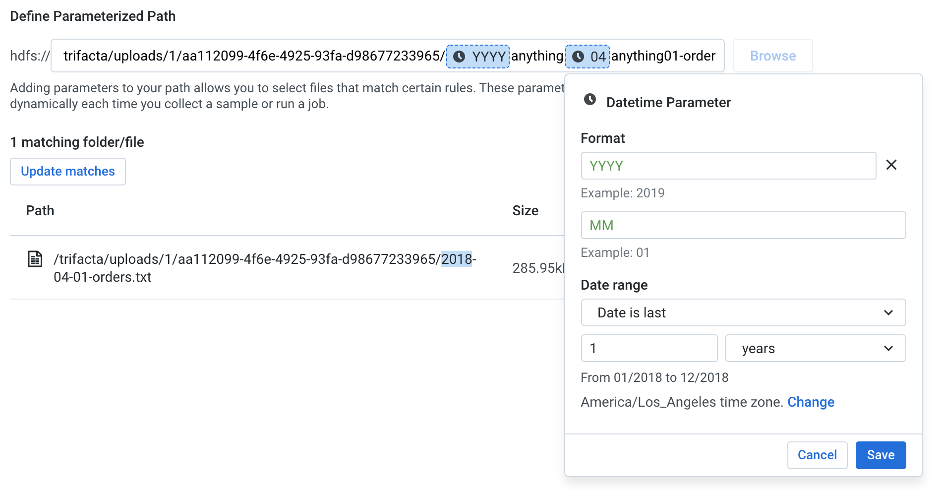Click the Size column header
The width and height of the screenshot is (943, 490).
pos(525,210)
